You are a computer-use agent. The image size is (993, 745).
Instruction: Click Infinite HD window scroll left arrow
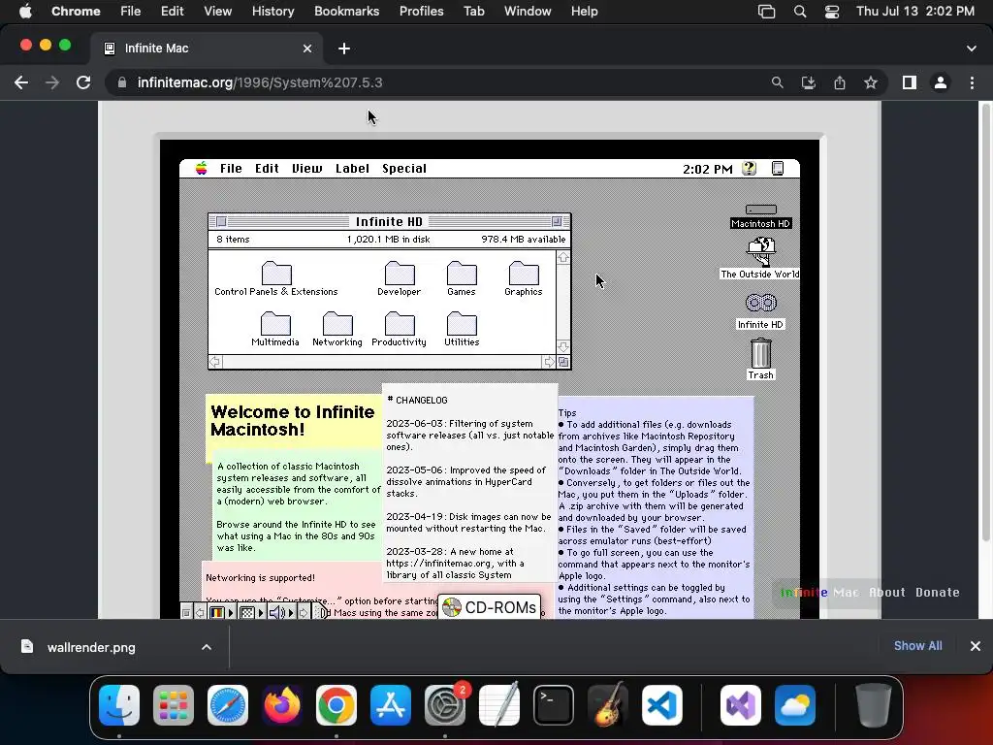215,362
